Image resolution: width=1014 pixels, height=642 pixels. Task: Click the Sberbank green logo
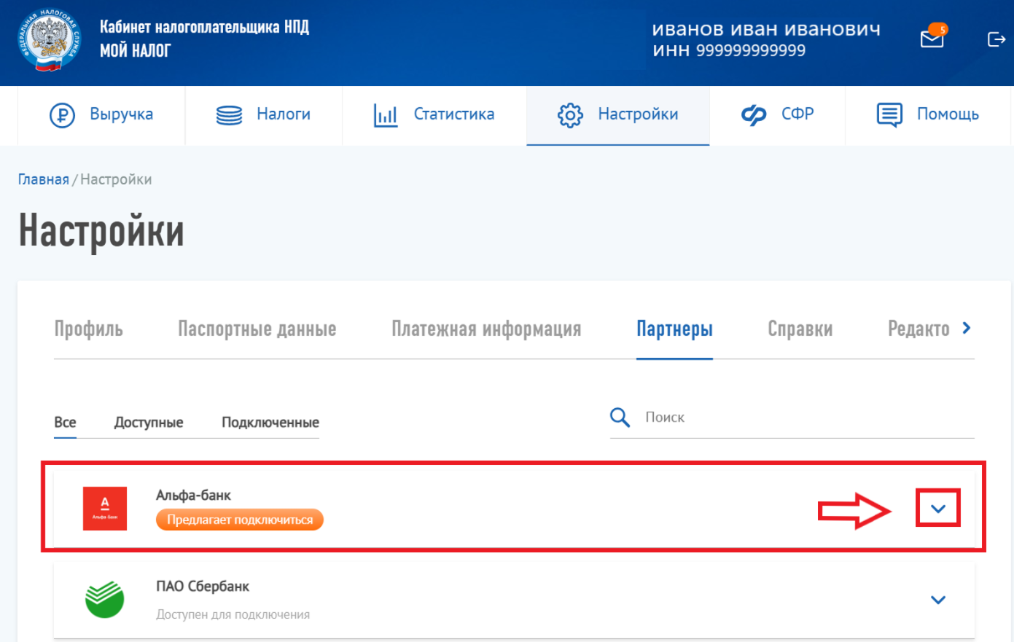(x=105, y=599)
